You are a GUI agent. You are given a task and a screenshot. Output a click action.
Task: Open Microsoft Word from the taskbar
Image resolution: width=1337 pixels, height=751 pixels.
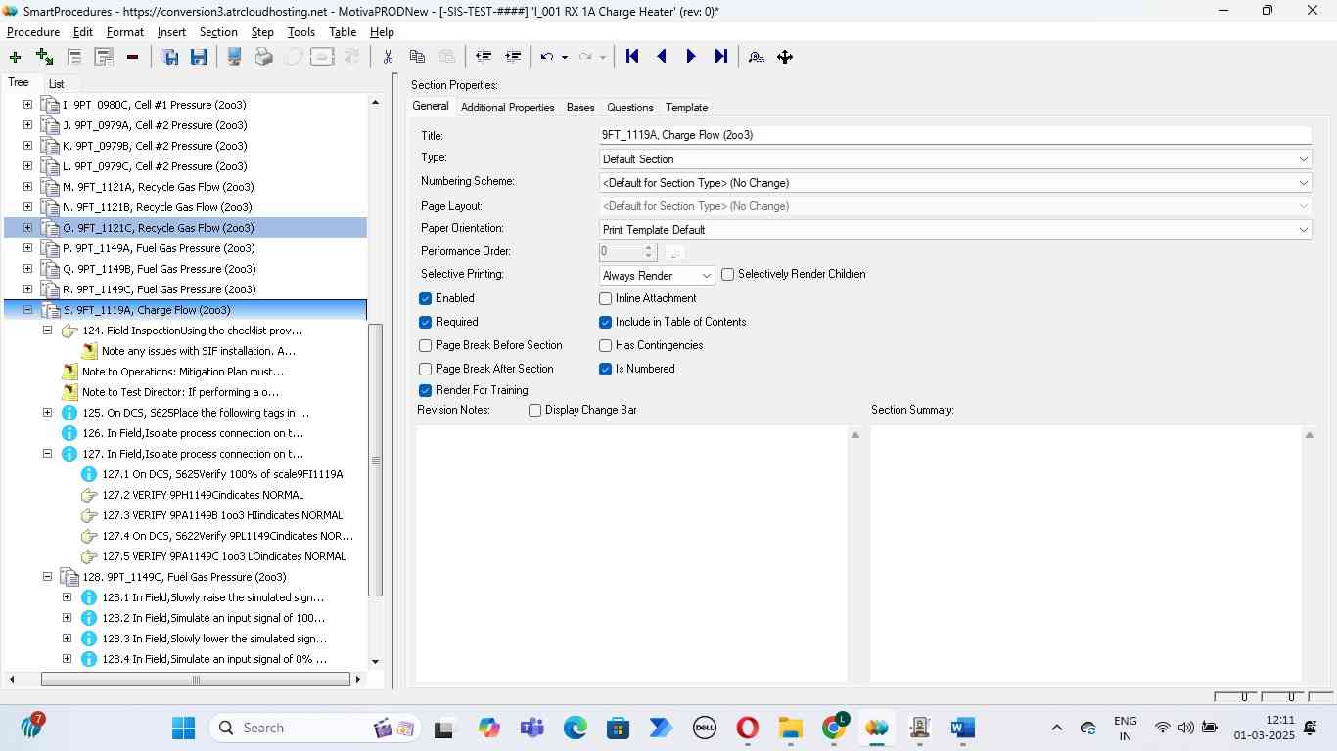click(962, 728)
